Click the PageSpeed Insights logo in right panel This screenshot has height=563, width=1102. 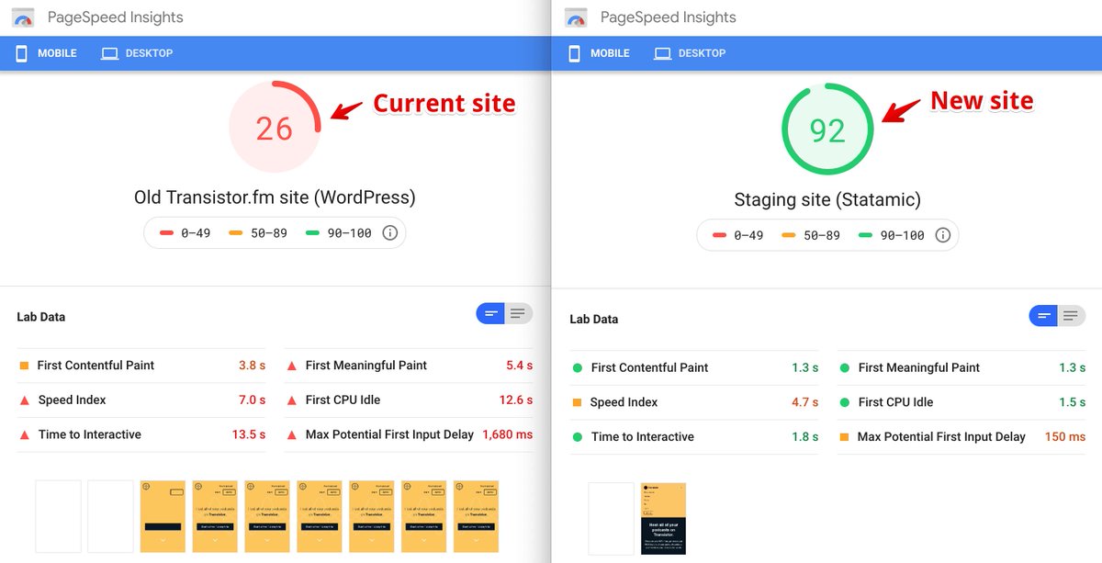coord(576,17)
